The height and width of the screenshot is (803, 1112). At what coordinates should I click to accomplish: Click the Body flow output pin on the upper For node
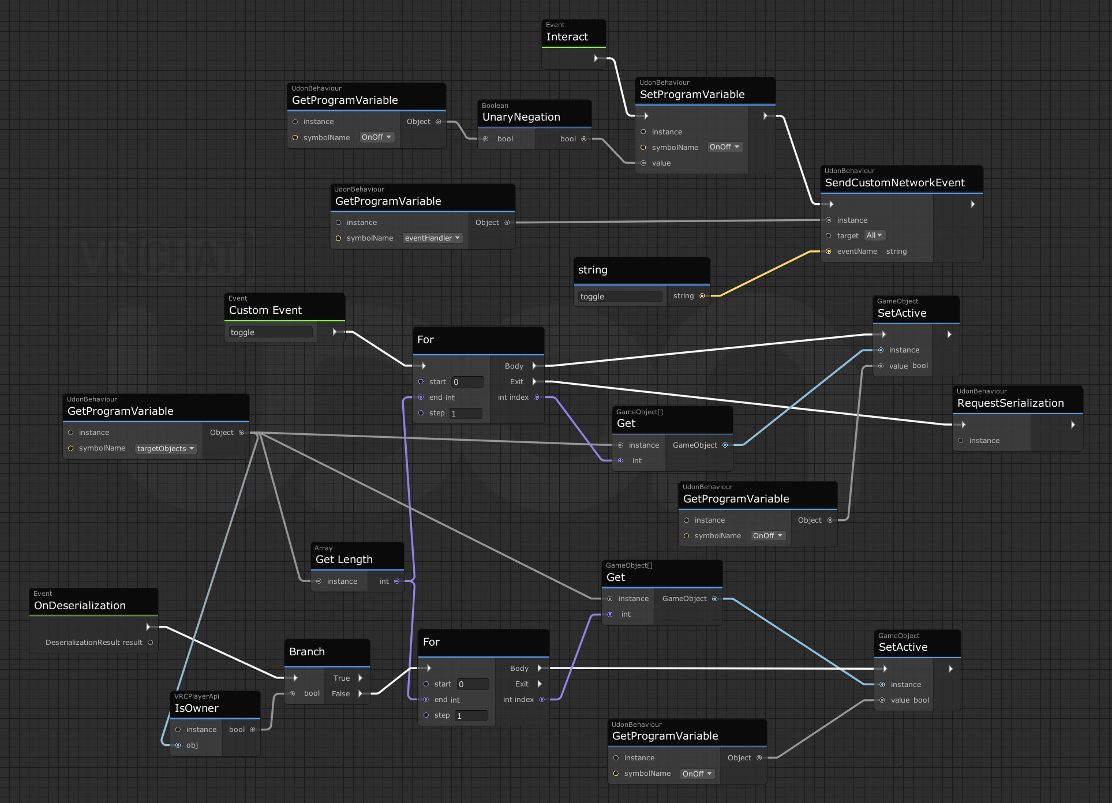click(x=534, y=365)
